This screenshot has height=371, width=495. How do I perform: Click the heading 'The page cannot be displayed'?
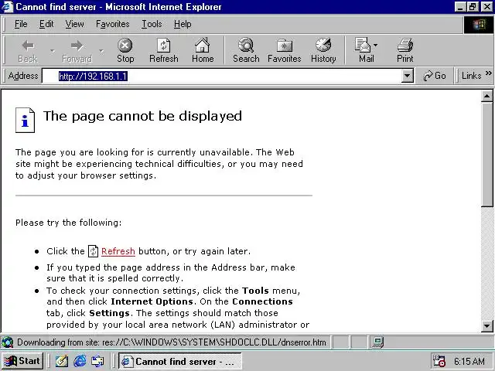142,117
